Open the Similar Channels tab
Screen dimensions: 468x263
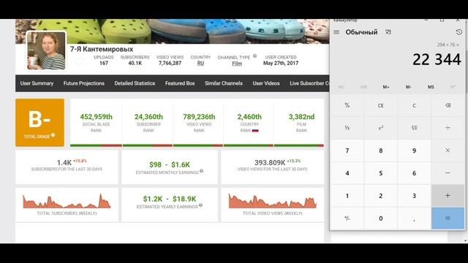click(x=224, y=83)
